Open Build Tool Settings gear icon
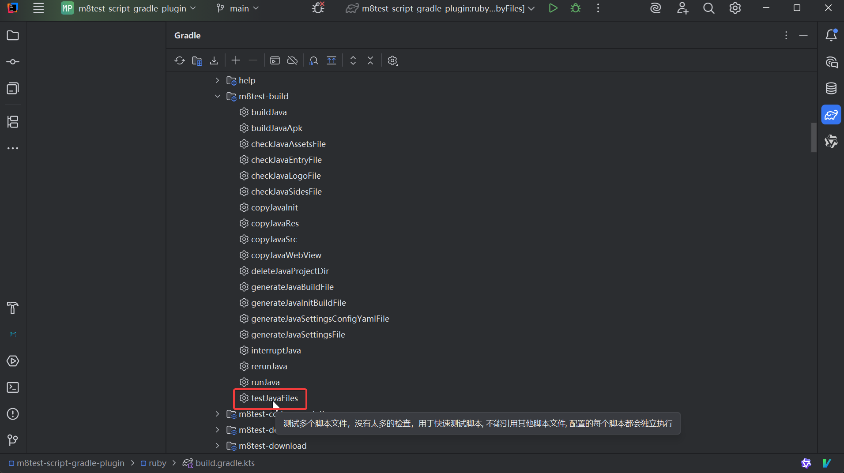 point(392,60)
